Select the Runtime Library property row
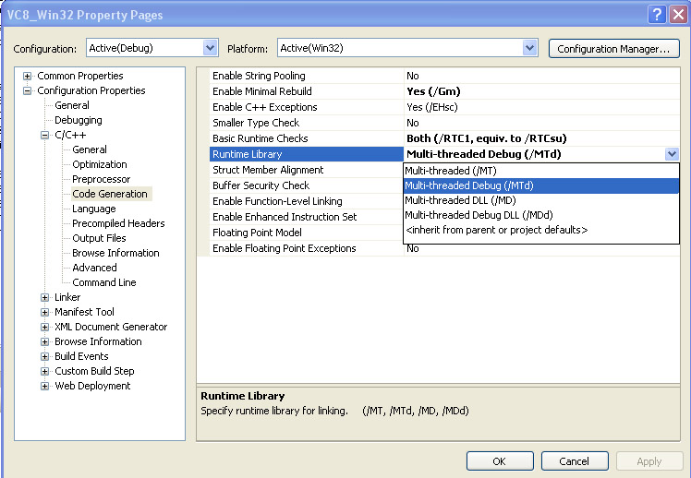 pos(307,154)
